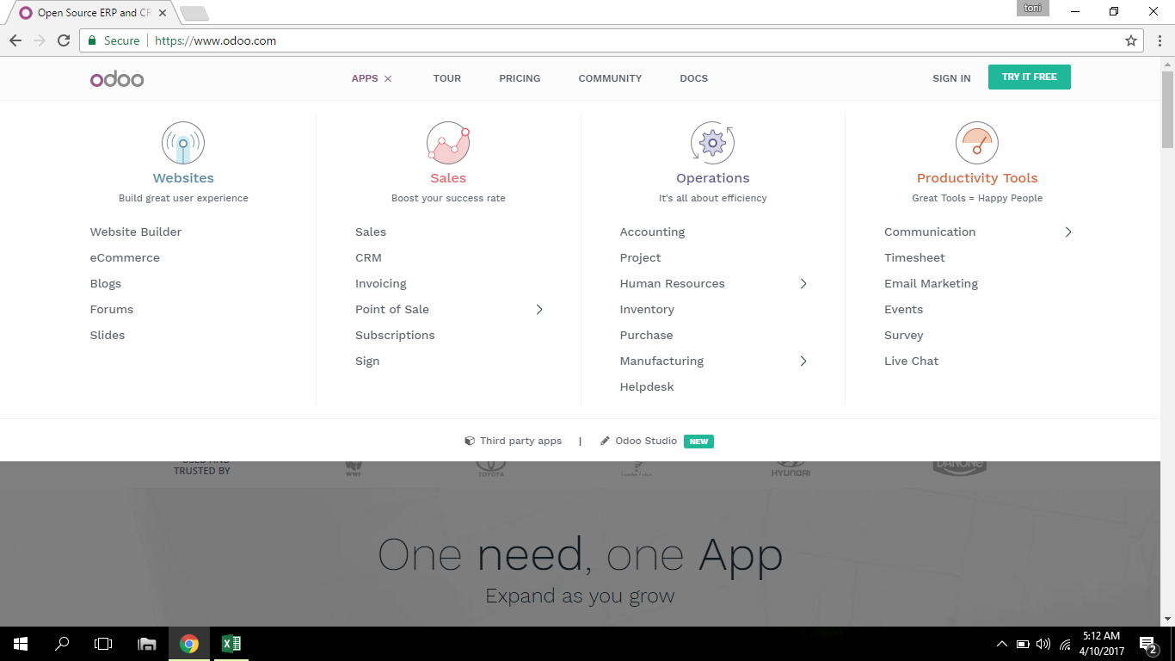Open Timesheet app link

pos(914,257)
